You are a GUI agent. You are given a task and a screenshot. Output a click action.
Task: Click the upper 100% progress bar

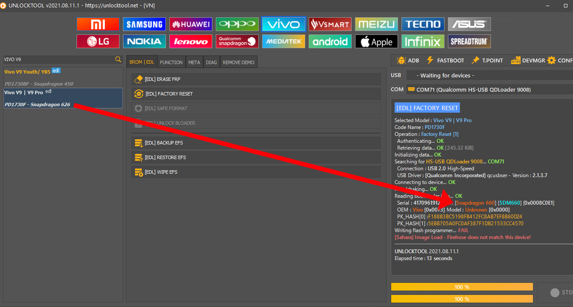[462, 287]
